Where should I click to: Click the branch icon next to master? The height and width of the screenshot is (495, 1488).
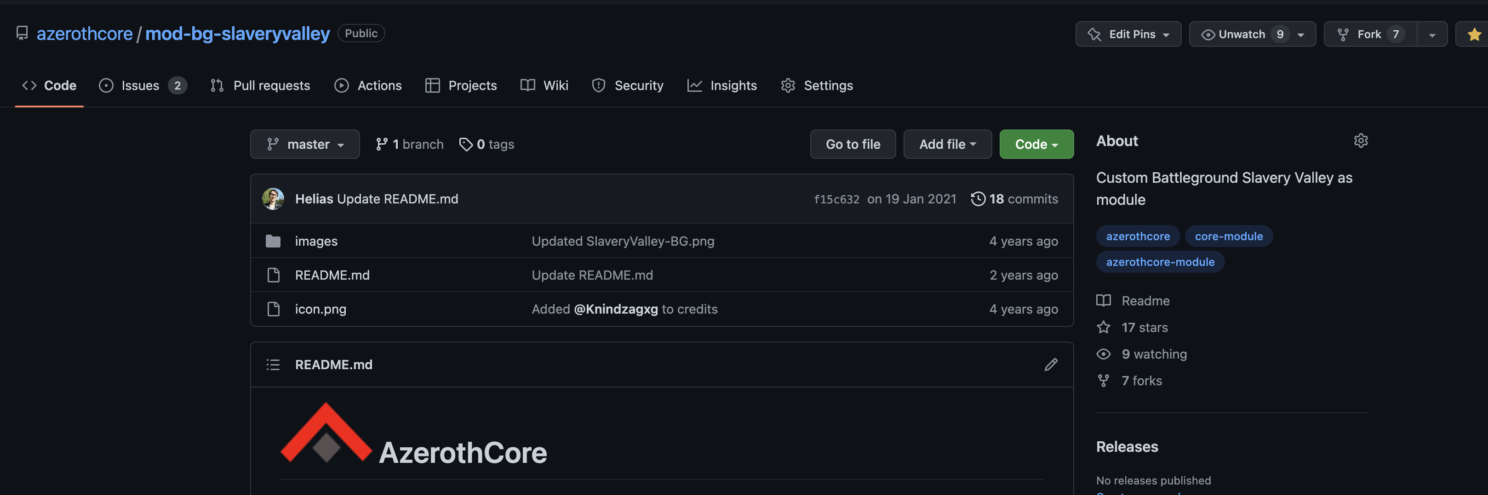pyautogui.click(x=382, y=144)
